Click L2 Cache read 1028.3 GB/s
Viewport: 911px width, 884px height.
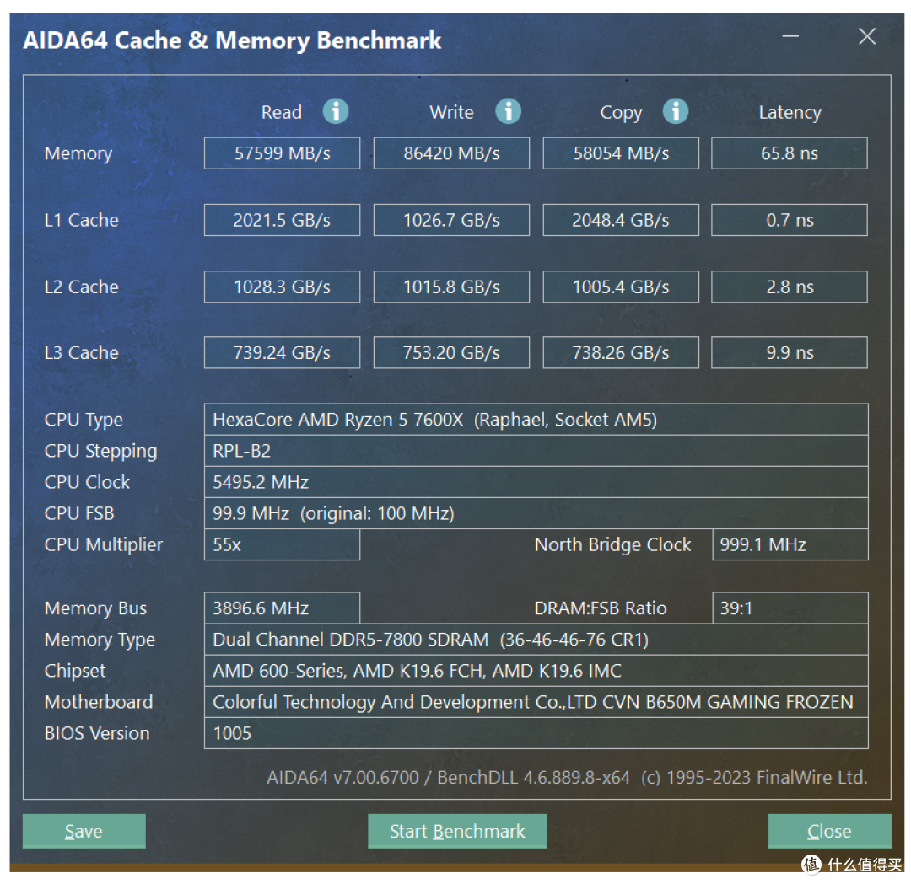pos(282,287)
